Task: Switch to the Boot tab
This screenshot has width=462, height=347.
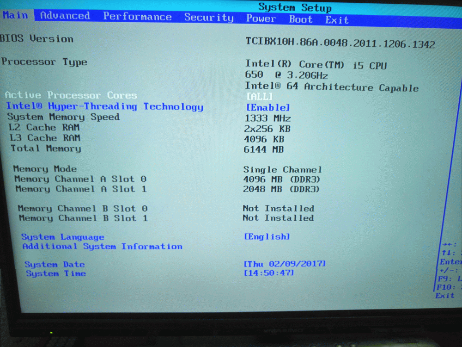Action: pyautogui.click(x=301, y=19)
